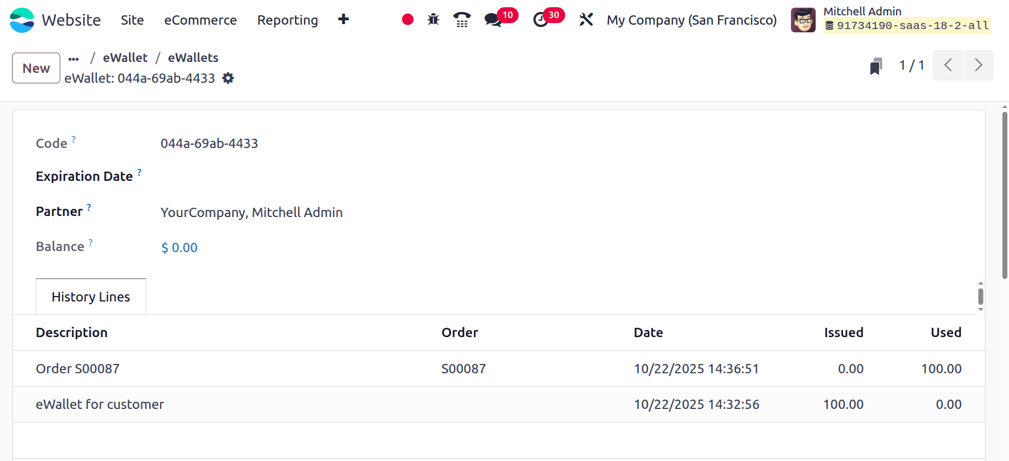Viewport: 1009px width, 461px height.
Task: Open the Reporting menu
Action: pos(288,20)
